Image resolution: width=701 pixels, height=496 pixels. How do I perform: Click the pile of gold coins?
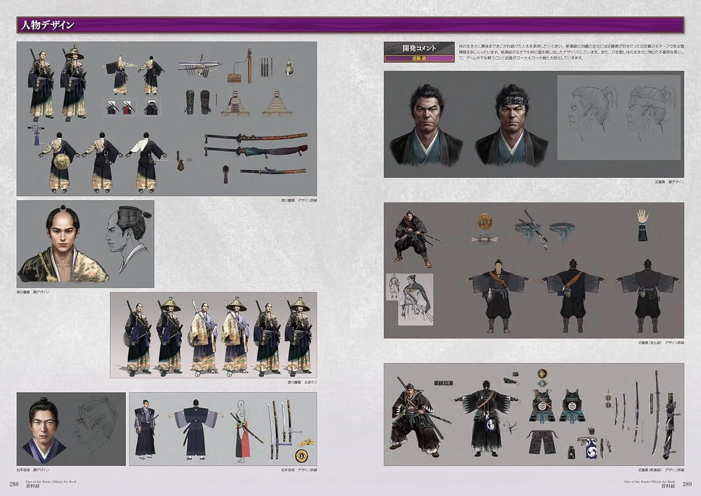pyautogui.click(x=306, y=442)
